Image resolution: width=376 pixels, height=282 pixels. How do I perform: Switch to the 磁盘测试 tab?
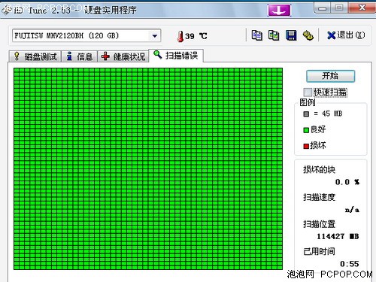click(35, 56)
